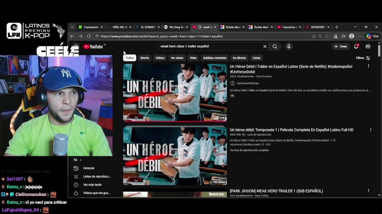
Task: Select the No vistos filter chip
Action: tap(177, 58)
